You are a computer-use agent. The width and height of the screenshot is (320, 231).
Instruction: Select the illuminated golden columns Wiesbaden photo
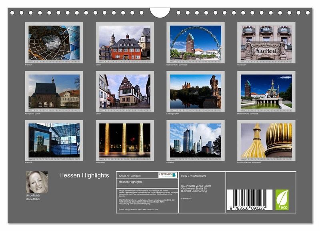click(125, 141)
